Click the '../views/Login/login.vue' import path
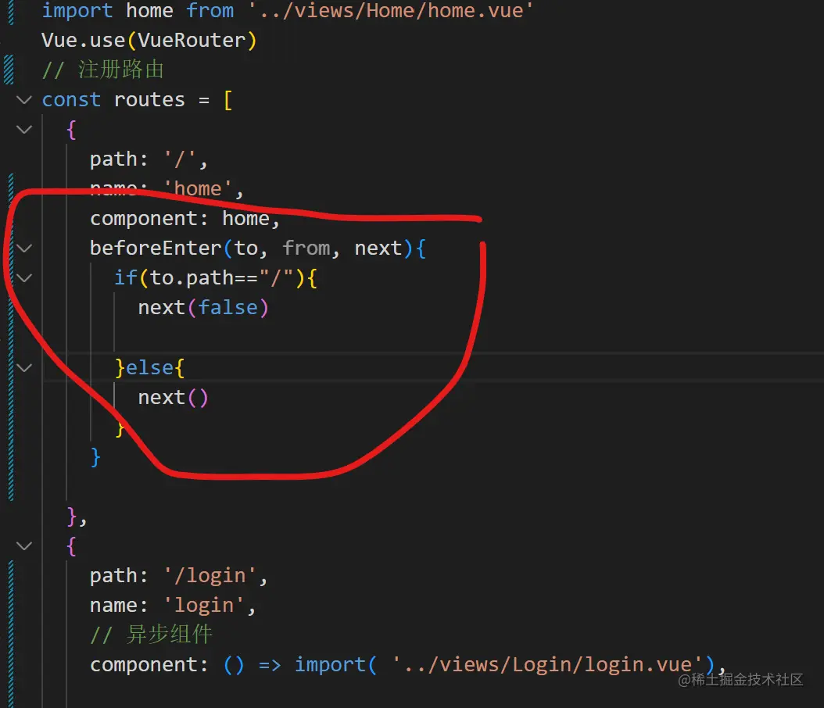 (547, 665)
